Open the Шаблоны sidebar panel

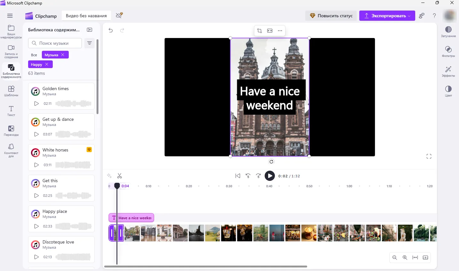coord(11,91)
